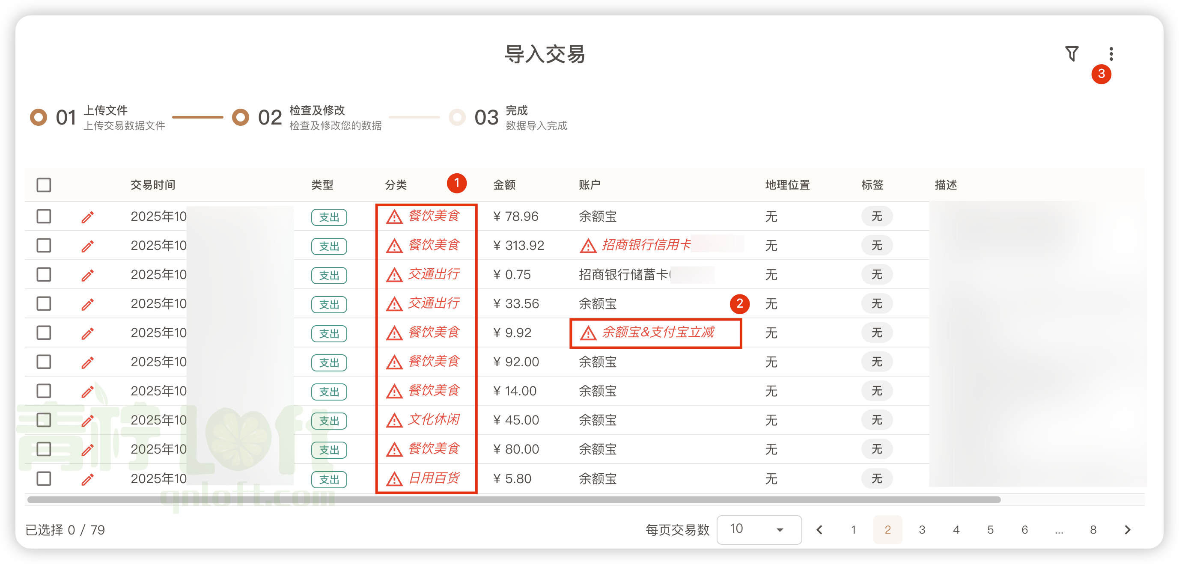Click the edit pencil on the ¥78.96 row
Screen dimensions: 1179x564
(x=87, y=217)
